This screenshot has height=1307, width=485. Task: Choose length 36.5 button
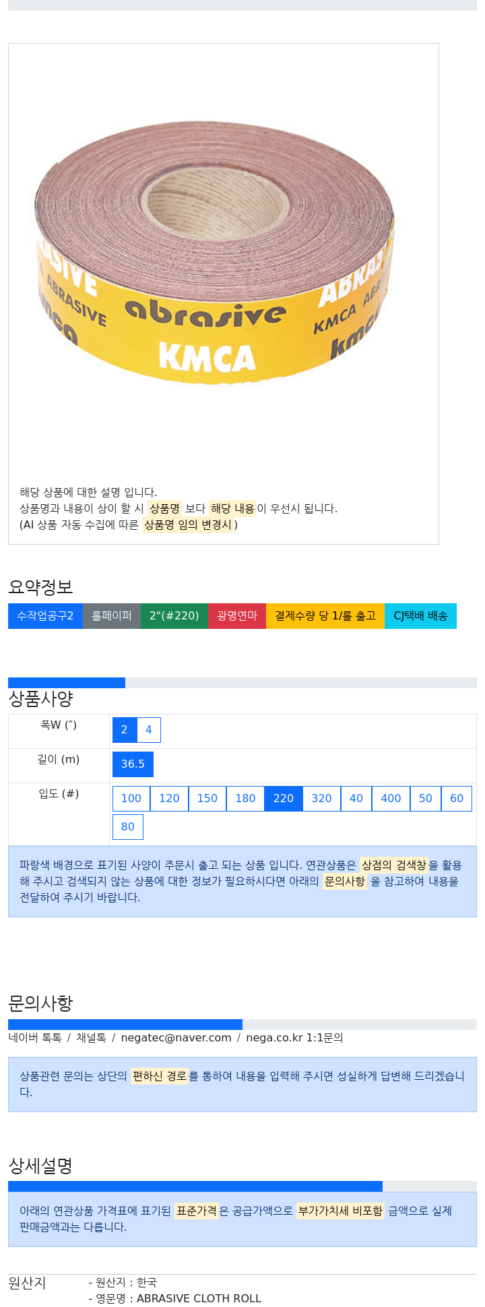(133, 764)
